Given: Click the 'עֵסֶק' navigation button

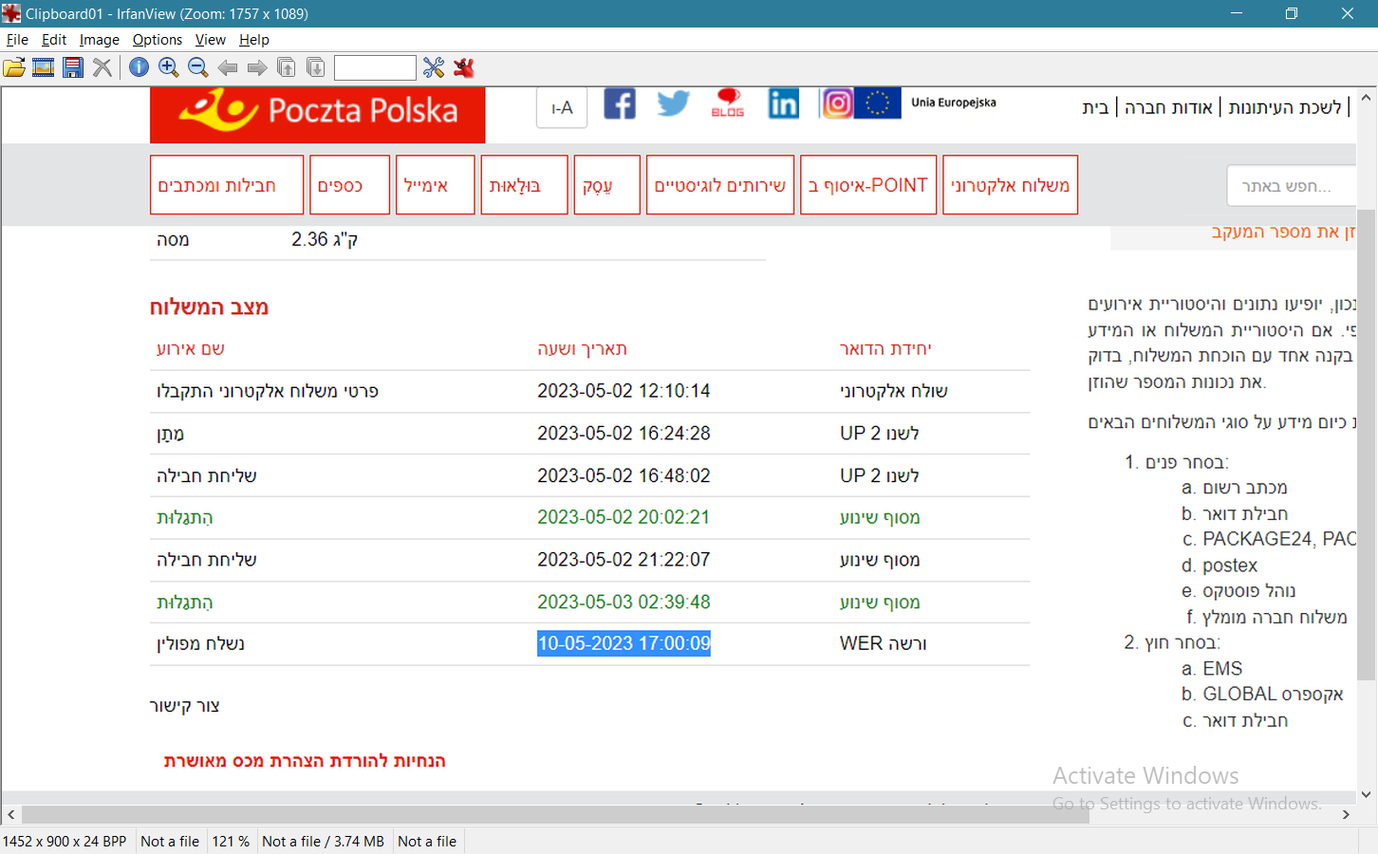Looking at the screenshot, I should pos(607,185).
